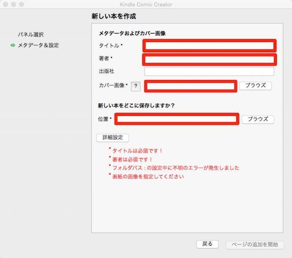Click the 出版社 text input field
This screenshot has height=258, width=292.
coord(209,72)
